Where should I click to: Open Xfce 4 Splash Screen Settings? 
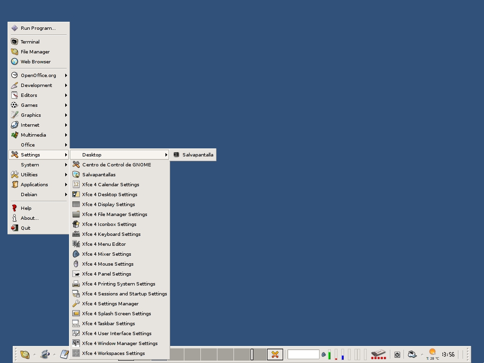120,313
